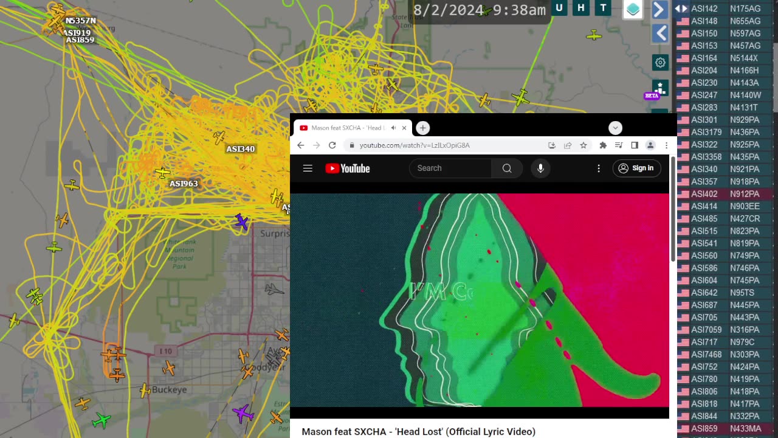Select registration N903EE in list
The width and height of the screenshot is (778, 438).
[x=745, y=206]
